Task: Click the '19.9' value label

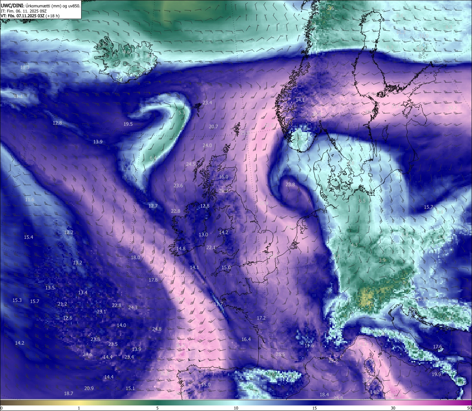Action: click(436, 375)
